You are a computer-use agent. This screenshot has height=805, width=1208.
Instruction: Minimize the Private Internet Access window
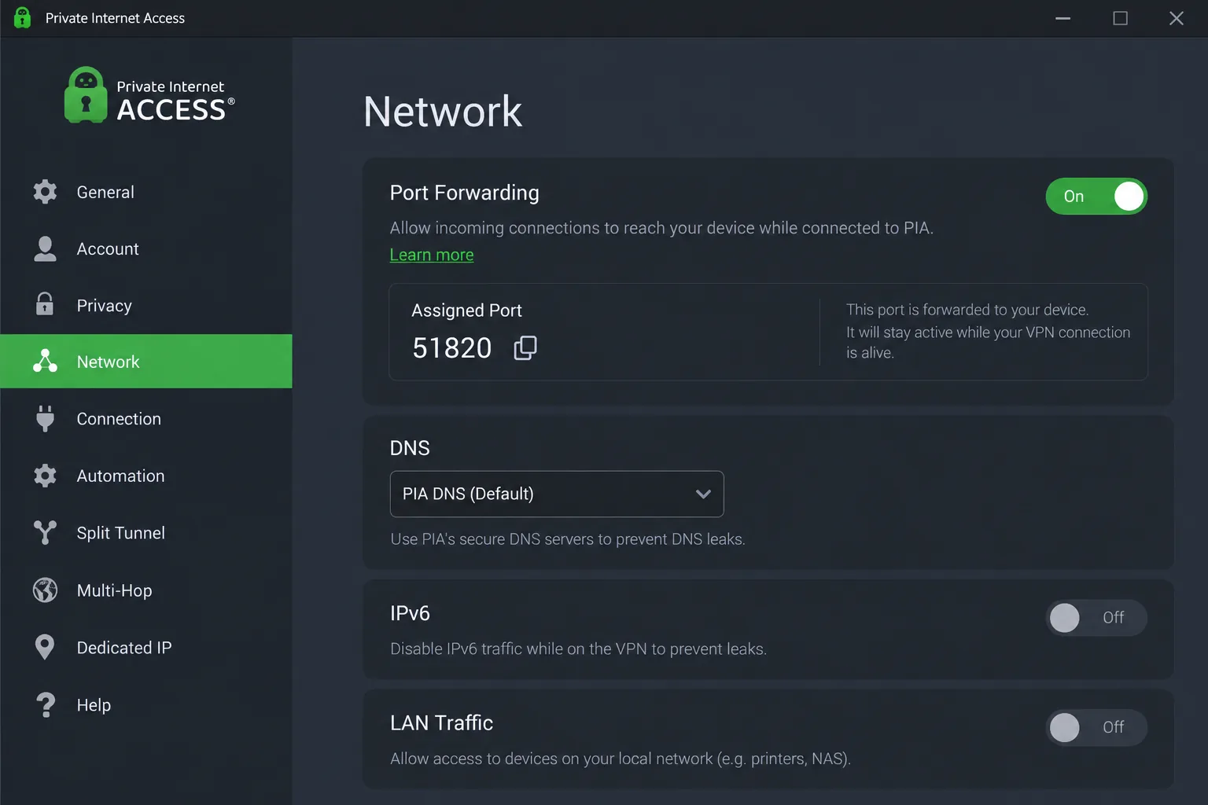pos(1063,18)
